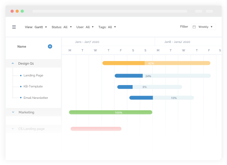Expand the CS Landing page chevron
The height and width of the screenshot is (165, 227).
point(13,129)
